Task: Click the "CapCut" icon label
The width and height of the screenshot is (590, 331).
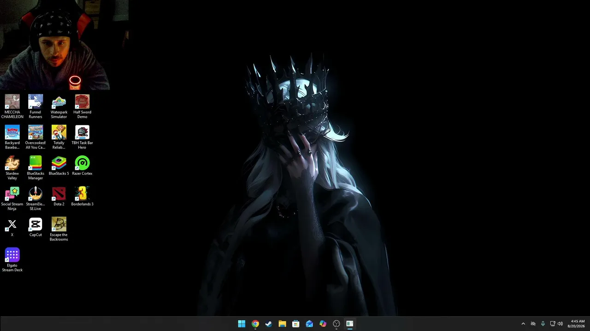Action: tap(35, 235)
